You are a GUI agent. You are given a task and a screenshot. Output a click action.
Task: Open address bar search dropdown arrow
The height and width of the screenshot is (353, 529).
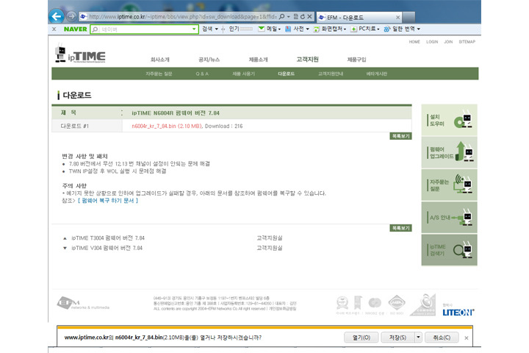coord(289,17)
